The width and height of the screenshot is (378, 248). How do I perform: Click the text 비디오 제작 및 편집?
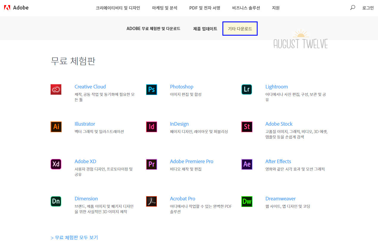(186, 169)
